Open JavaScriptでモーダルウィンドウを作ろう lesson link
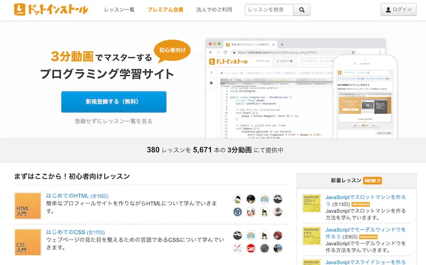Screen dimensions: 426x265 click(365, 233)
